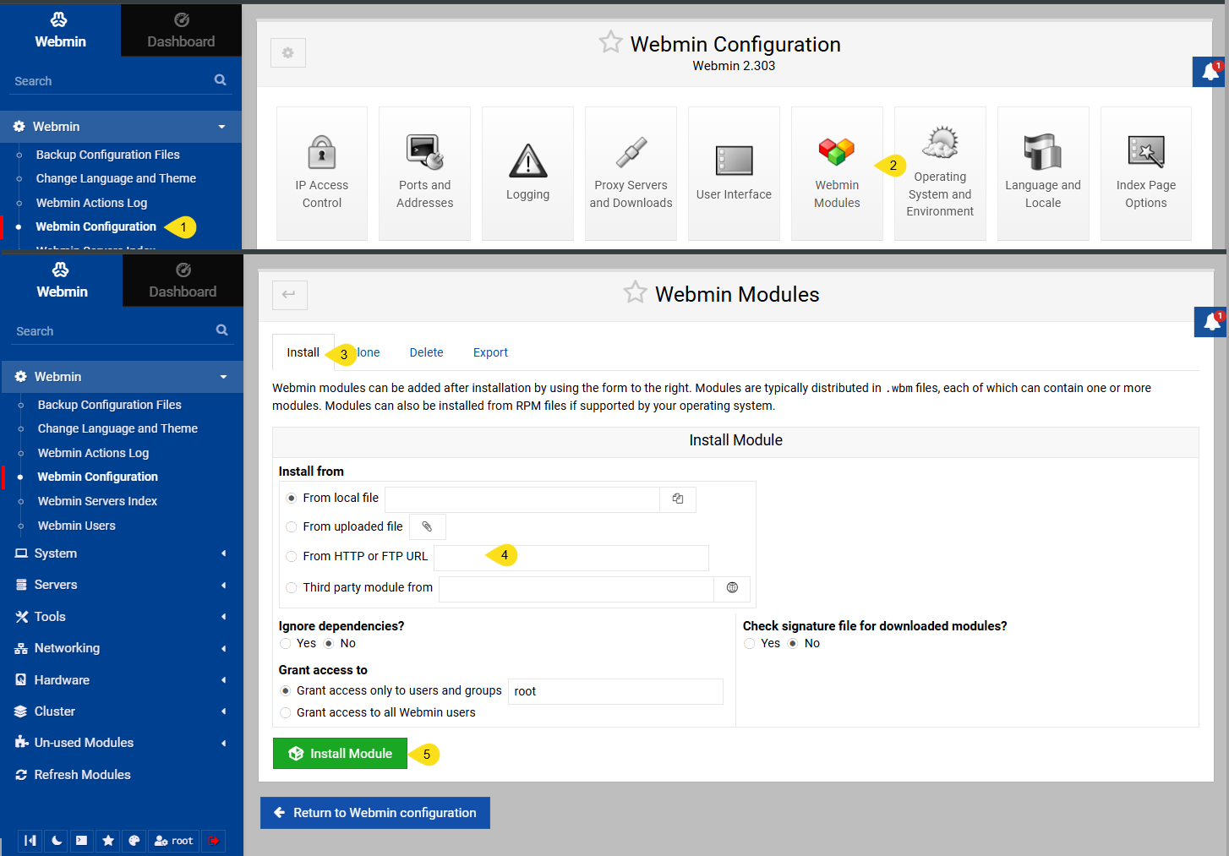
Task: Click Webmin Actions Log in upper sidebar
Action: (91, 203)
